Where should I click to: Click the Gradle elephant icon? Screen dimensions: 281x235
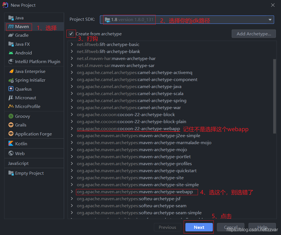[11, 35]
